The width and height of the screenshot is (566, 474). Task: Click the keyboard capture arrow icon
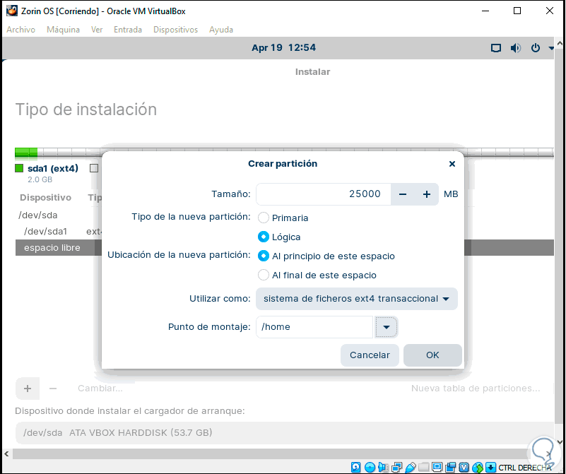(490, 467)
